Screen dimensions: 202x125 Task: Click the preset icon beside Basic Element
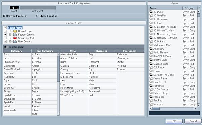click(x=151, y=53)
